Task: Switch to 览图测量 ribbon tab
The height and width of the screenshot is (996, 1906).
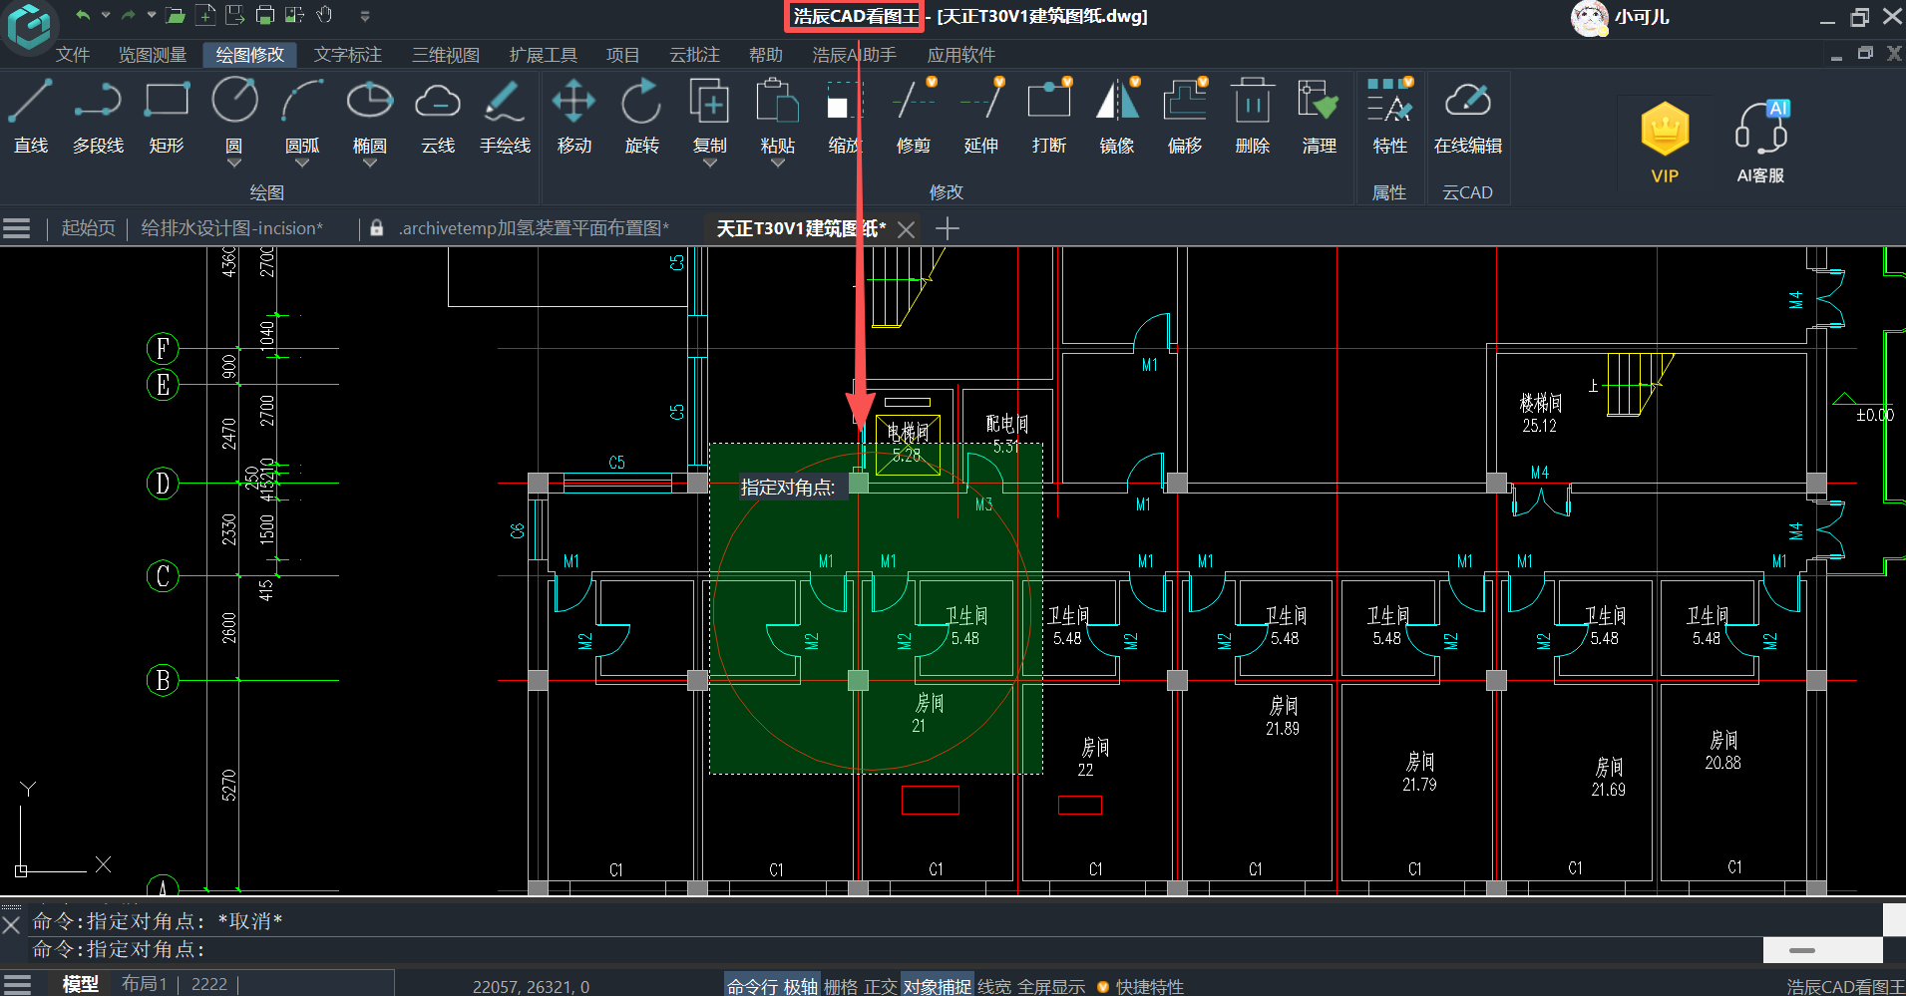Action: [153, 55]
